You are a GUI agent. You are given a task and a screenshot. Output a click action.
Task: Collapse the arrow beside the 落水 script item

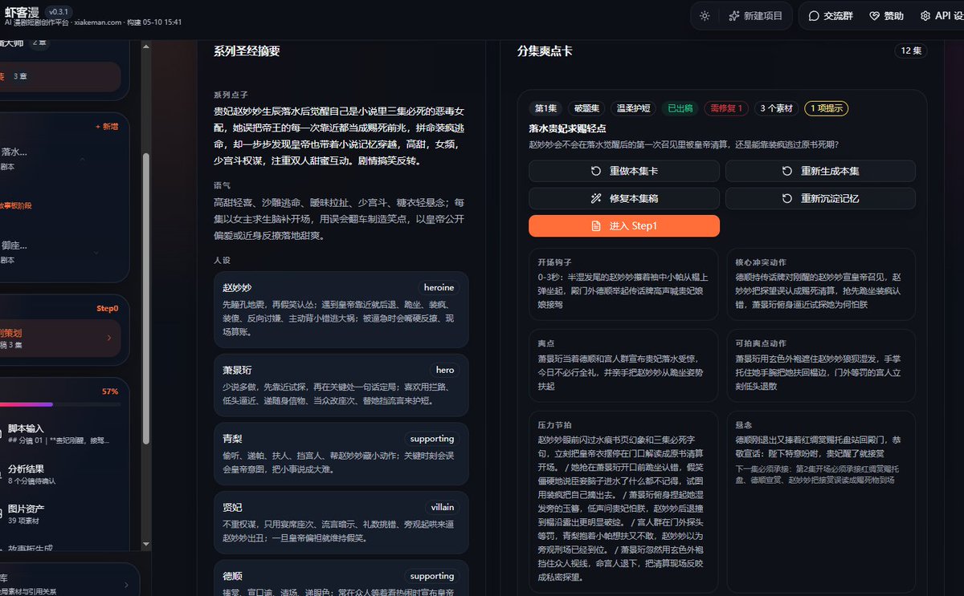(x=83, y=159)
